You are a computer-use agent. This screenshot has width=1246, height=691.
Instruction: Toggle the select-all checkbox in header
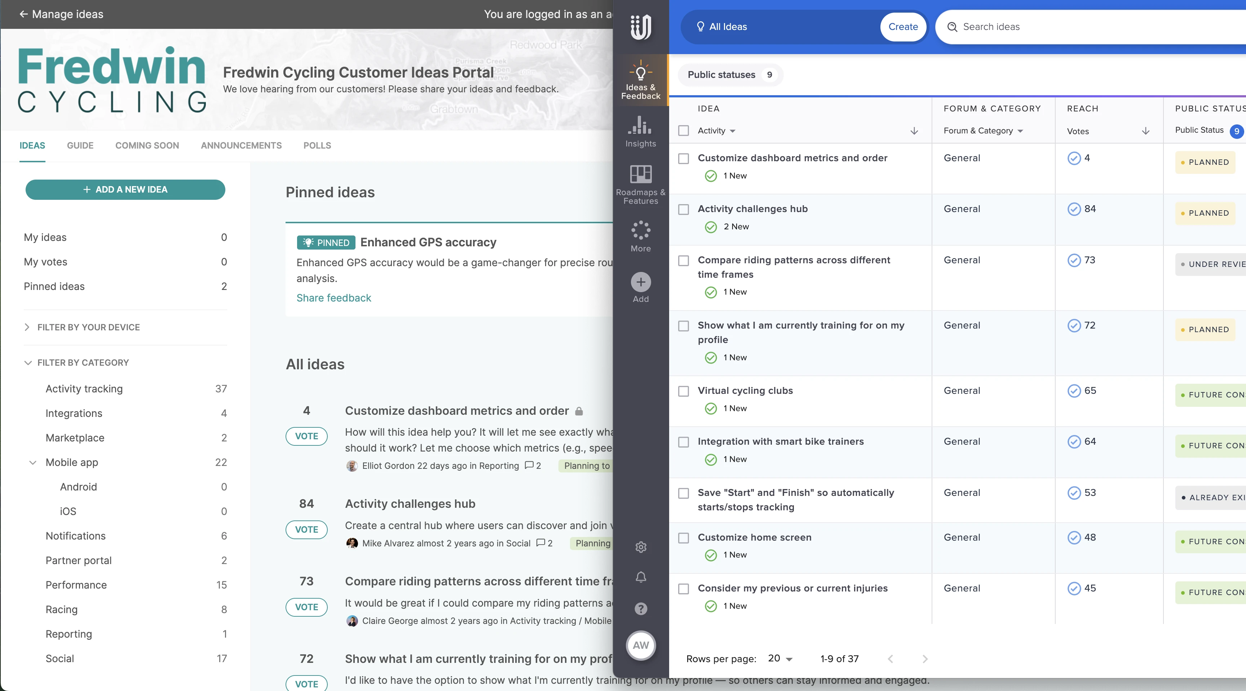coord(684,131)
